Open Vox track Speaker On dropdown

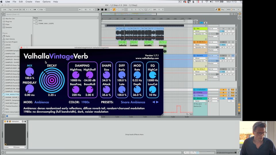point(200,34)
